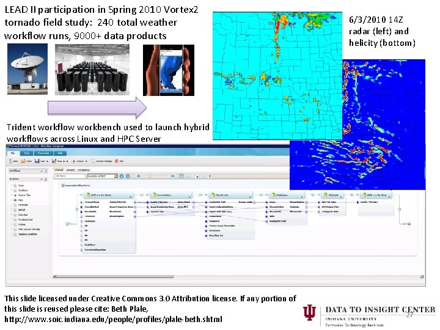Image resolution: width=440 pixels, height=330 pixels.
Task: Expand the Control Flow activity category
Action: (x=12, y=195)
